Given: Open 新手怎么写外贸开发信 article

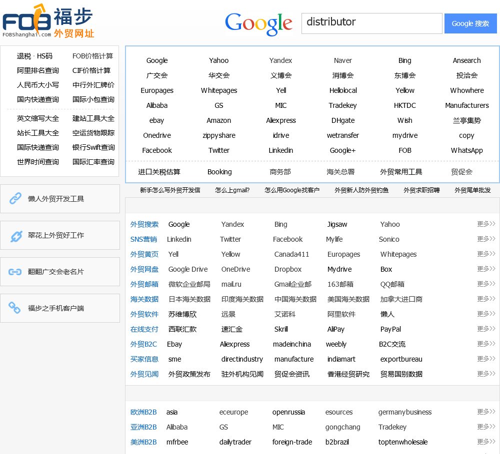Looking at the screenshot, I should pos(170,190).
